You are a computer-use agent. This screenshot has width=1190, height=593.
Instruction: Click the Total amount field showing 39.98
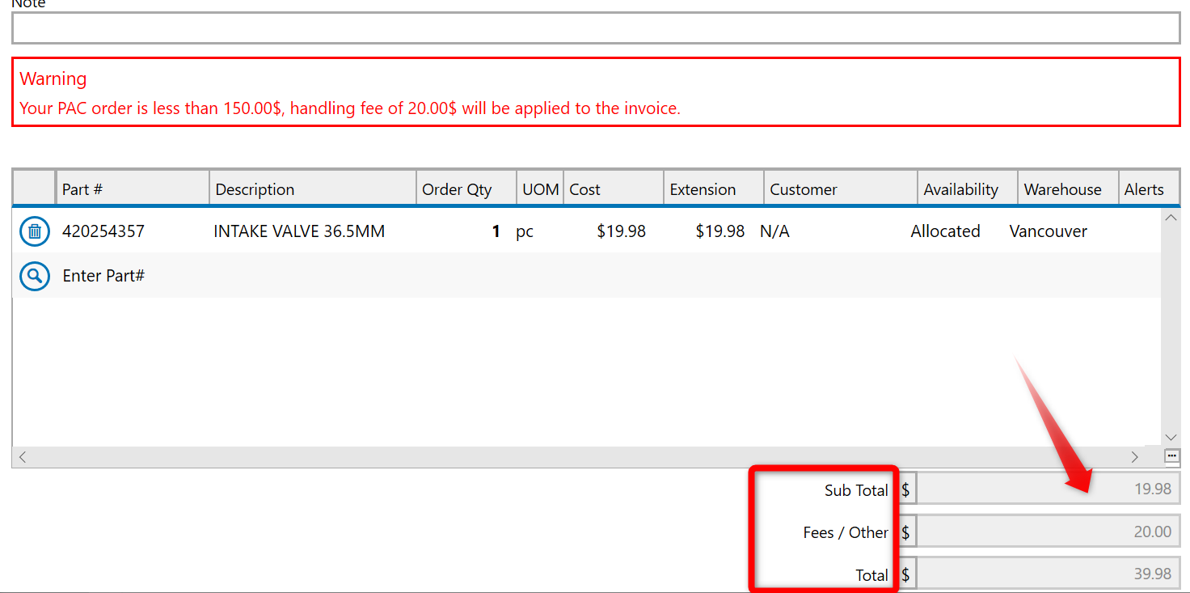click(1047, 573)
